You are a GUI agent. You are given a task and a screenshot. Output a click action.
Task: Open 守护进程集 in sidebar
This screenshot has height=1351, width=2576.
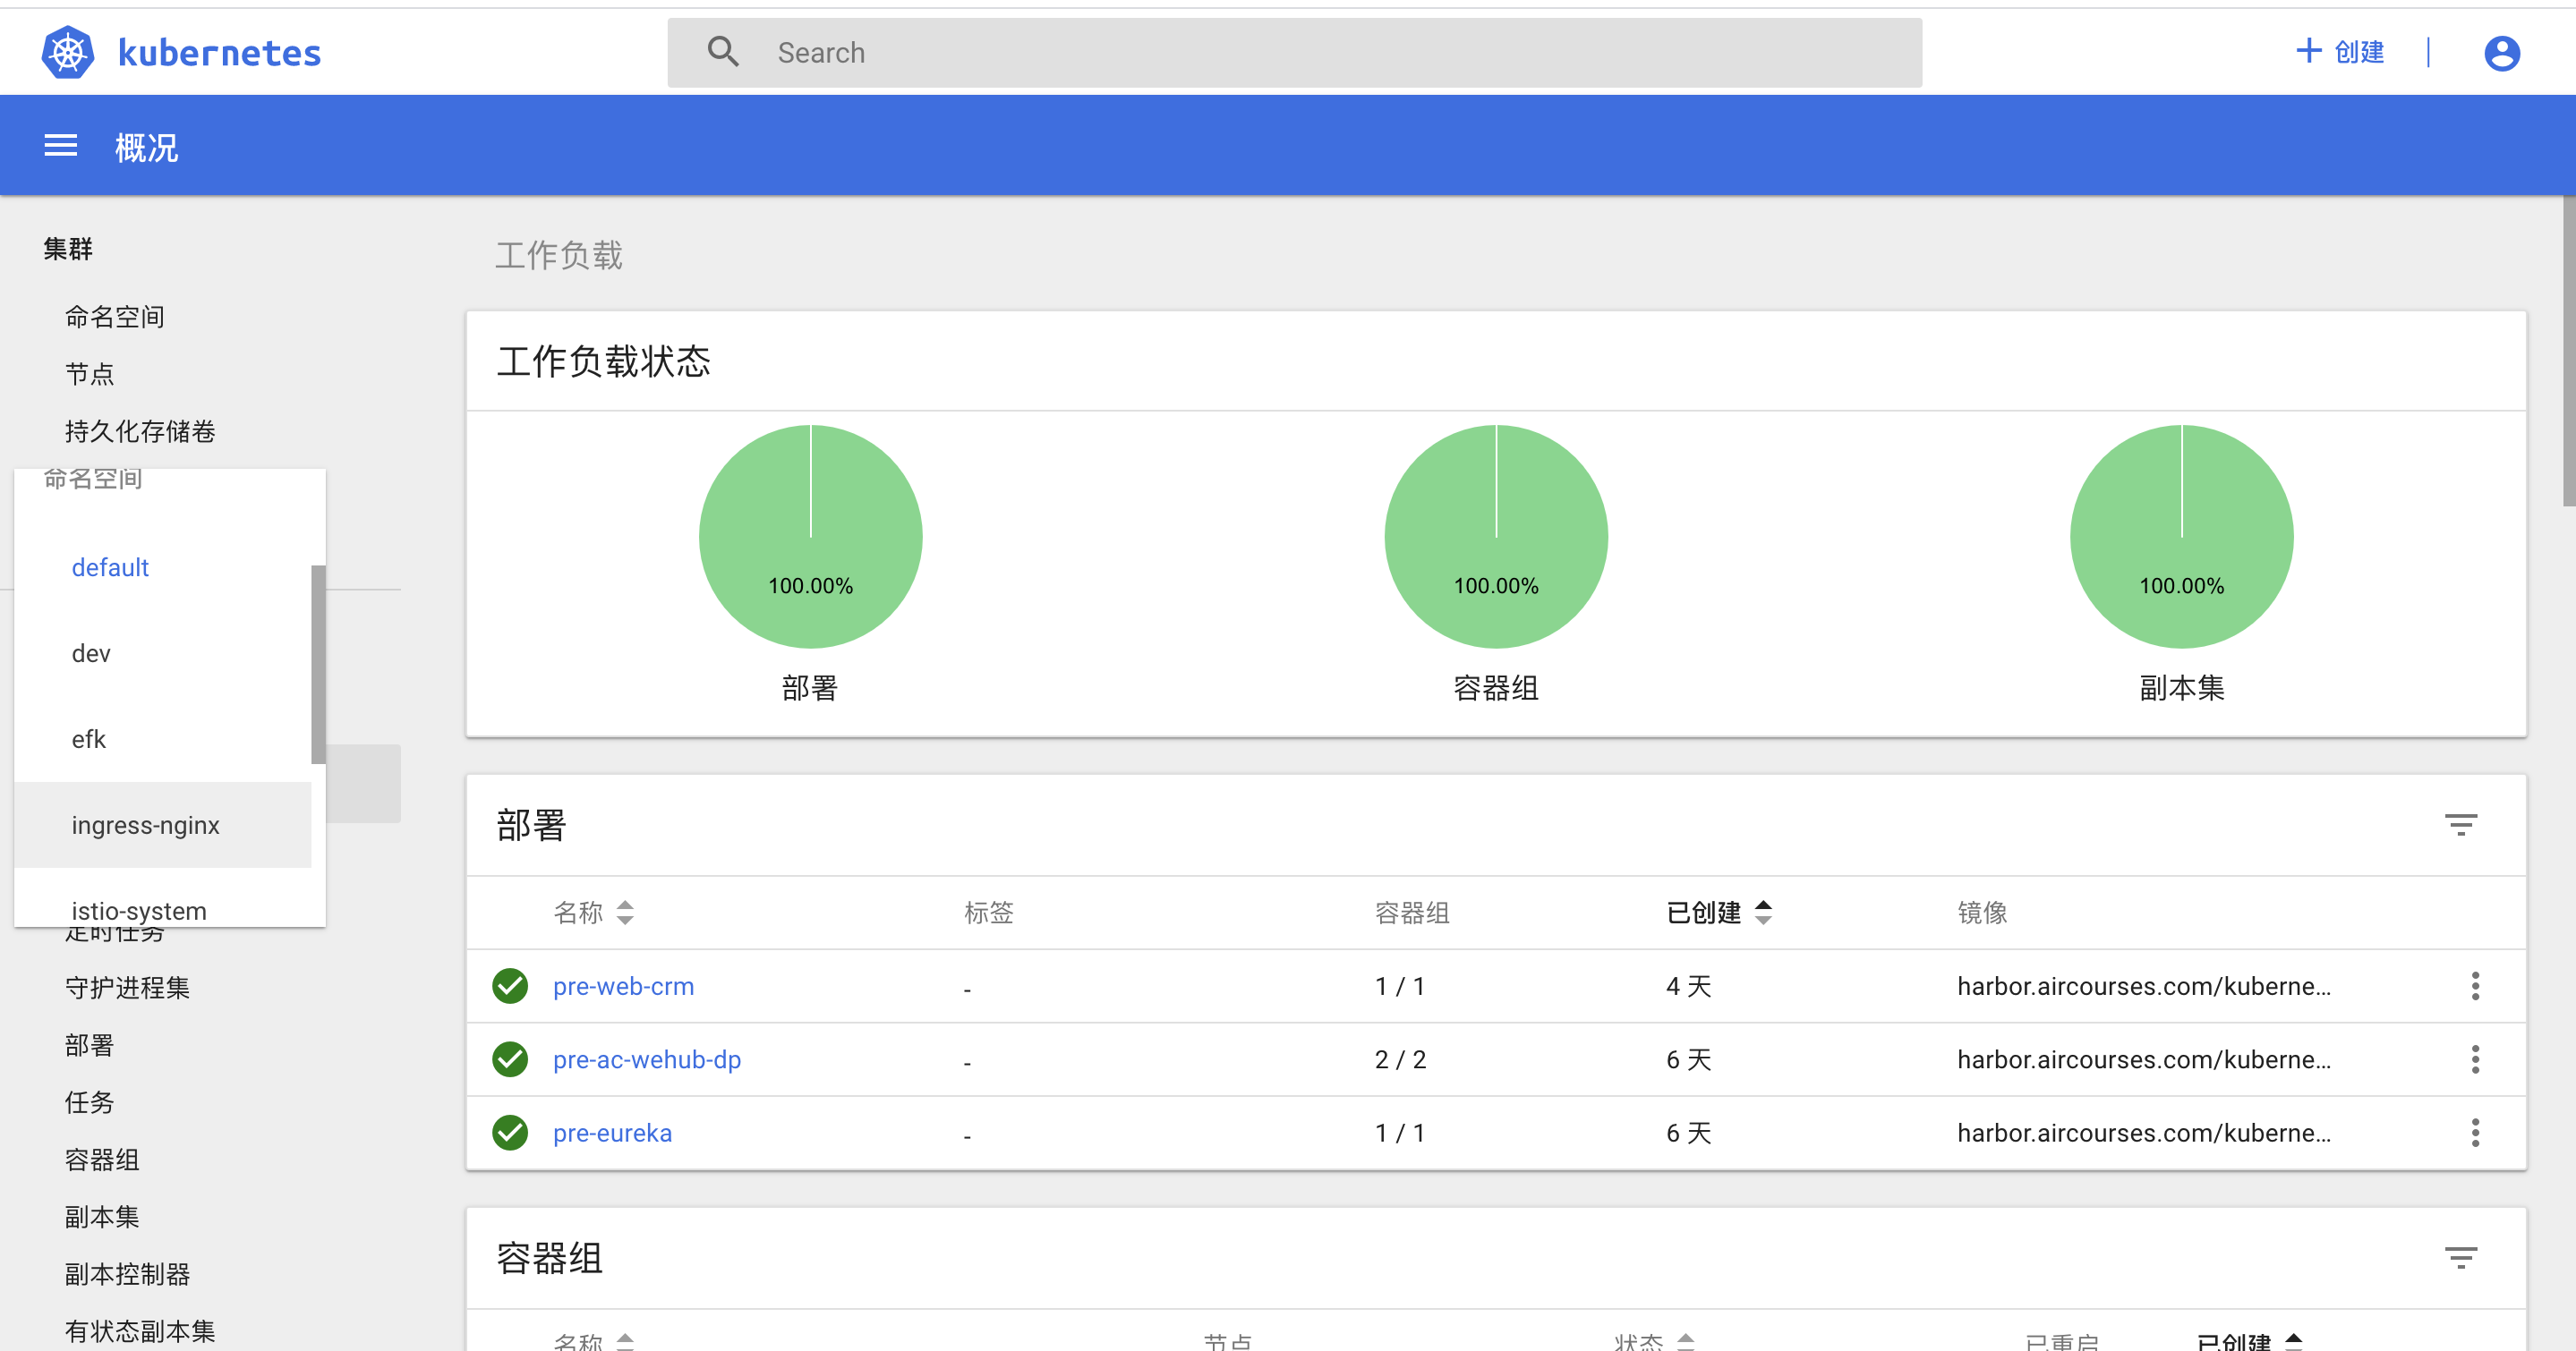[x=127, y=989]
